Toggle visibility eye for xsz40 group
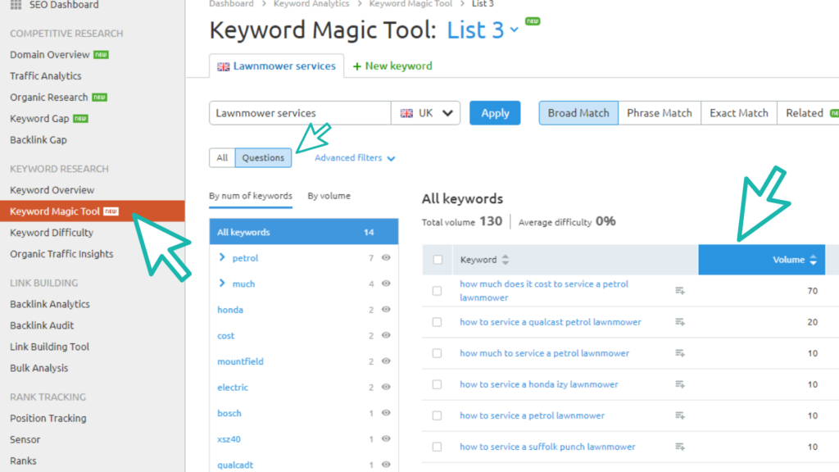 (x=386, y=439)
